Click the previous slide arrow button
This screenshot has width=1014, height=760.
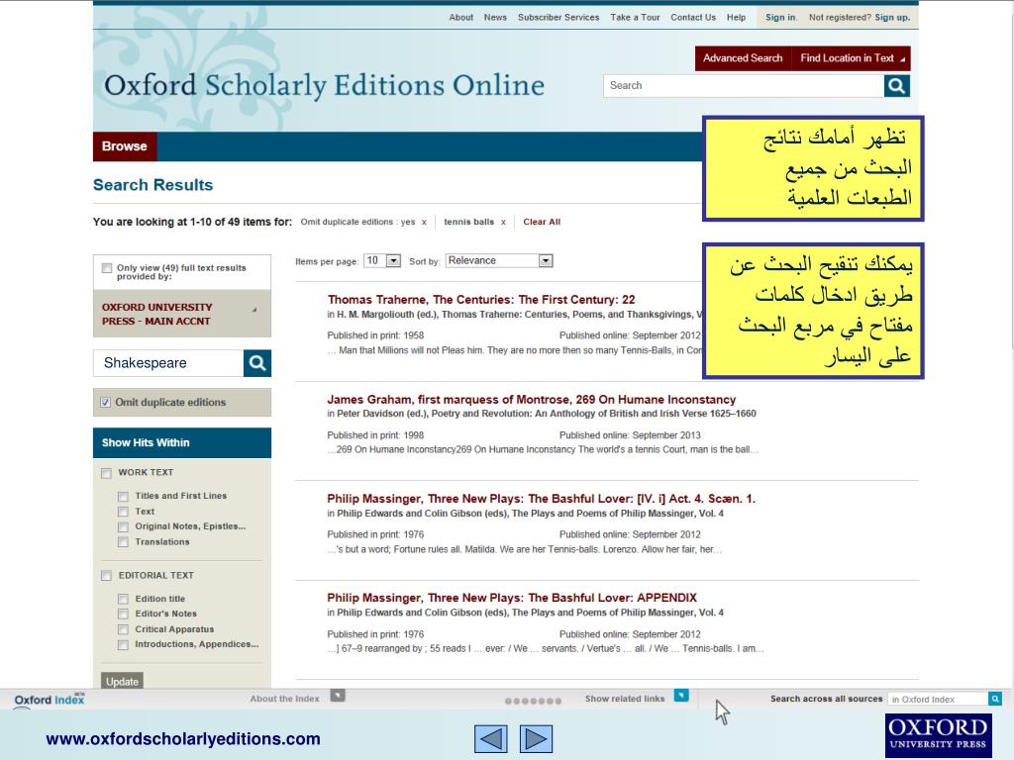click(x=491, y=738)
